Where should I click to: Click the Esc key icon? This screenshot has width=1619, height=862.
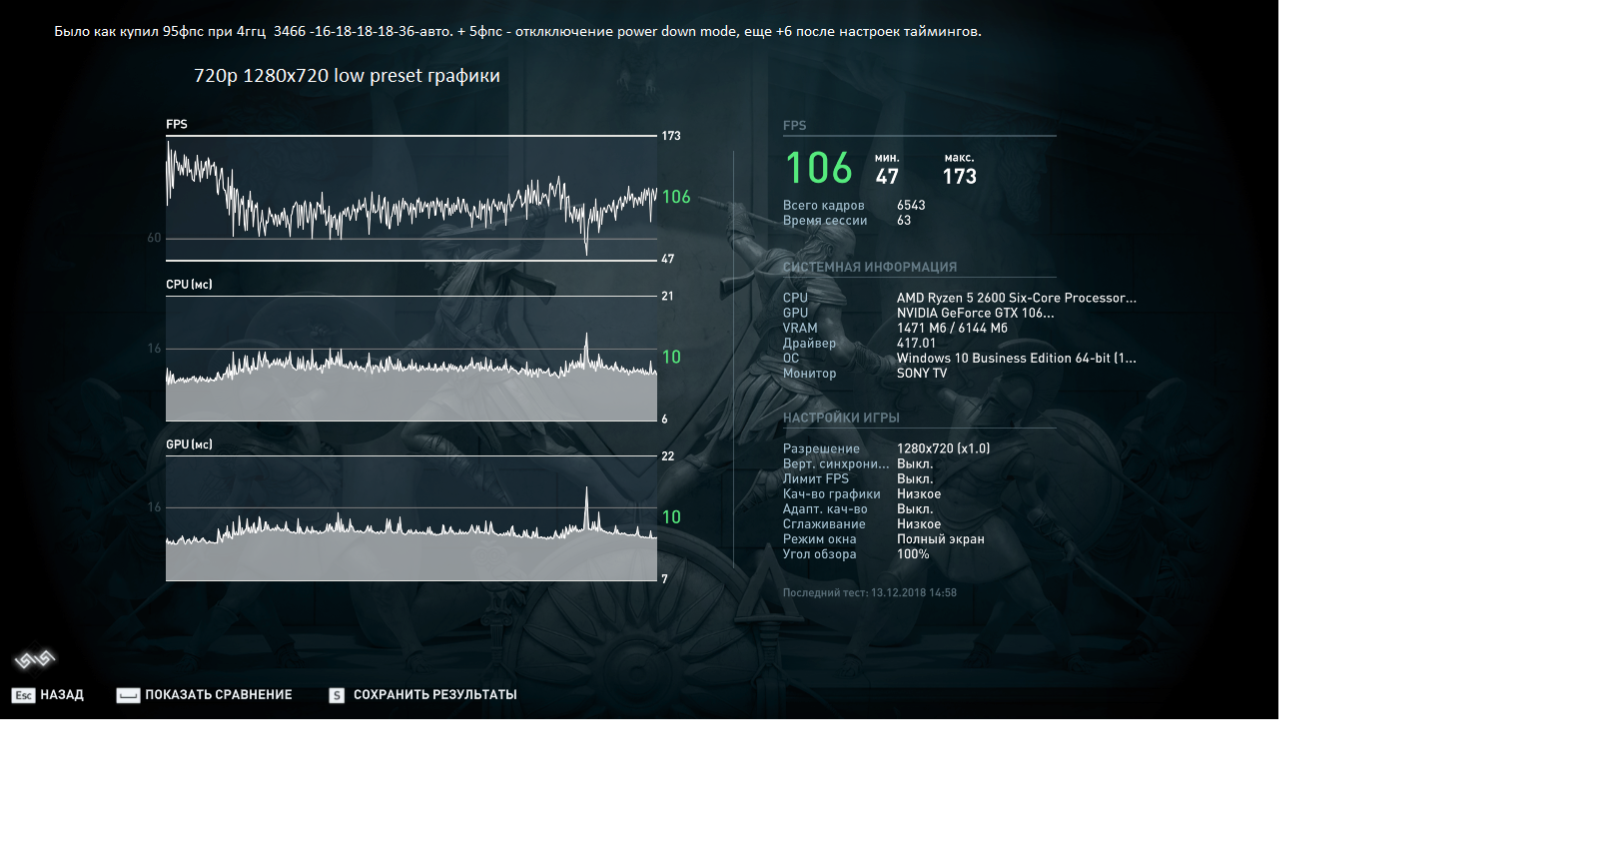pyautogui.click(x=23, y=695)
